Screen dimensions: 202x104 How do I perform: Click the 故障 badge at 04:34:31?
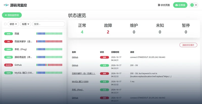(x=105, y=57)
